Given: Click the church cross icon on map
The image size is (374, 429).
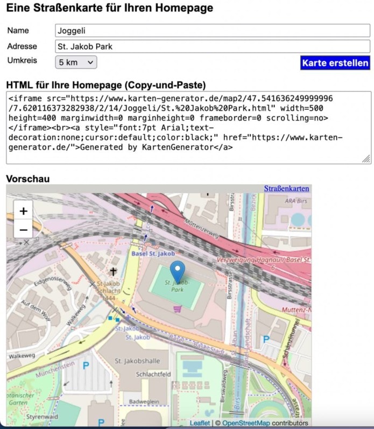Looking at the screenshot, I should pos(113,272).
